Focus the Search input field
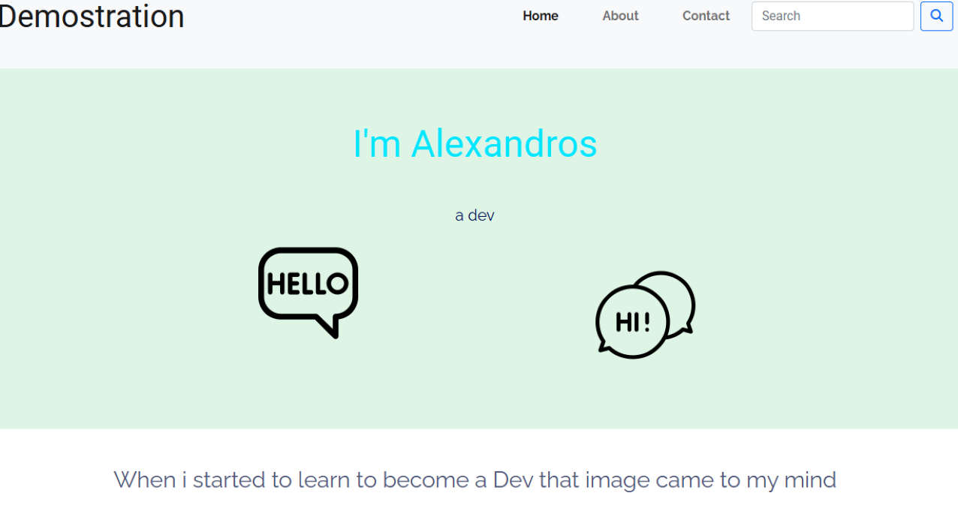 (x=833, y=16)
